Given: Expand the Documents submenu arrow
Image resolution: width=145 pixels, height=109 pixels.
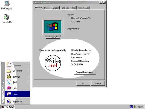Looking at the screenshot, I should click(x=28, y=70).
